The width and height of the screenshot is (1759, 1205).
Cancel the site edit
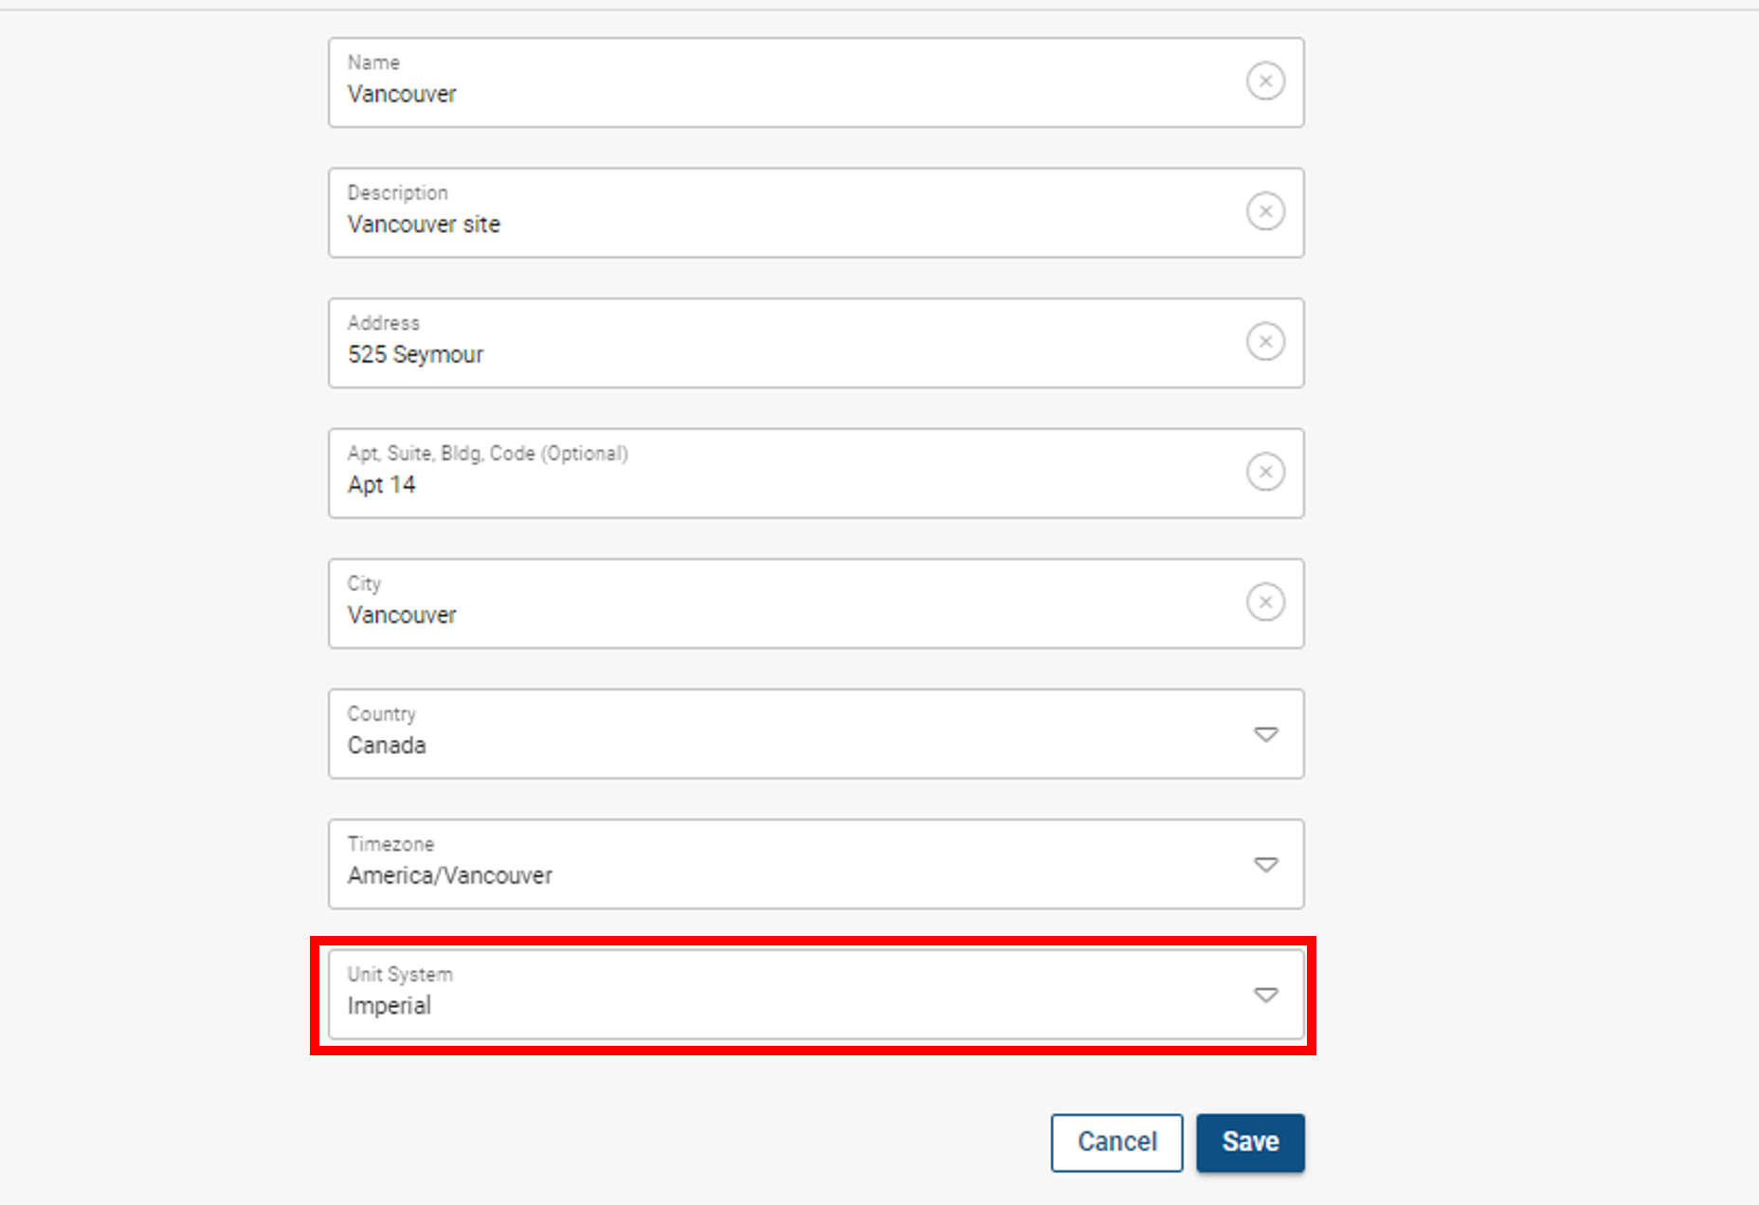tap(1116, 1142)
